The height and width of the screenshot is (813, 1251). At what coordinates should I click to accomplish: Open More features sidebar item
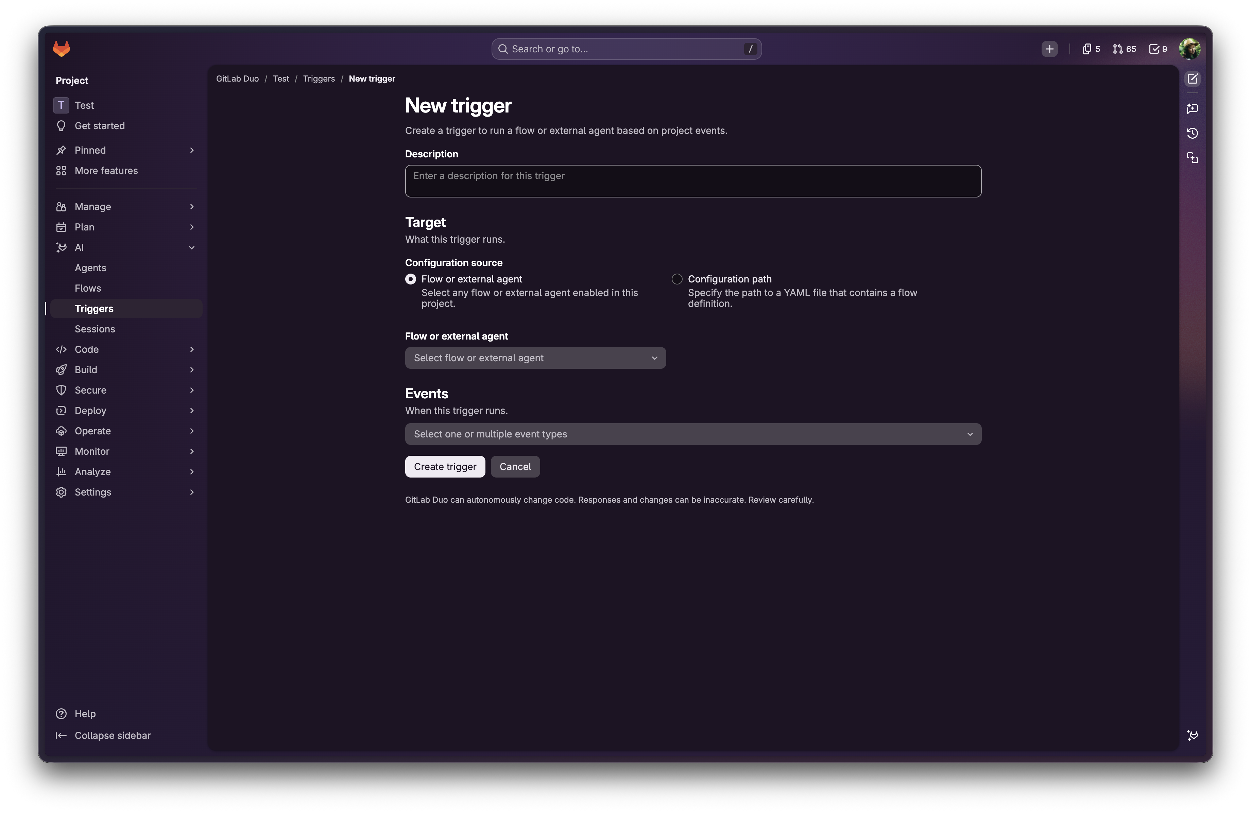[126, 171]
